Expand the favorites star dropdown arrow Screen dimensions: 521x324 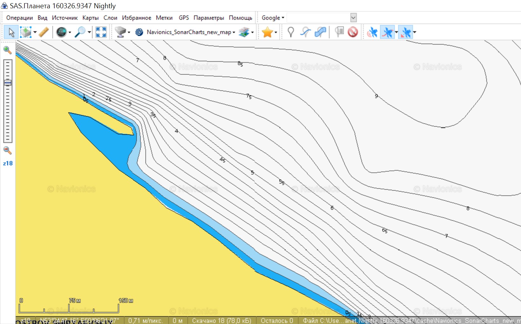276,32
